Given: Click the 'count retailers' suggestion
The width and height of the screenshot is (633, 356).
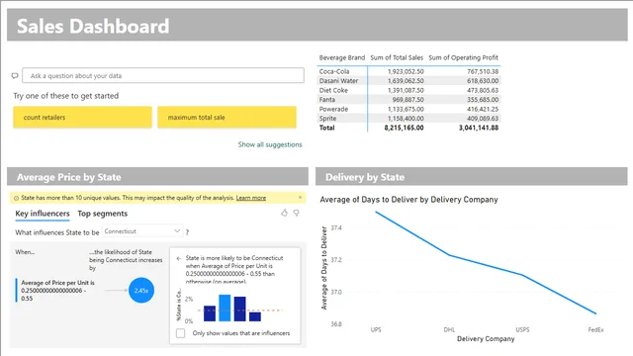Looking at the screenshot, I should (82, 117).
